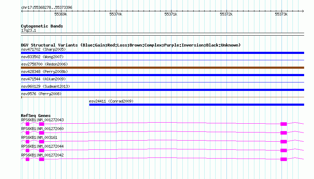Click first exon box of NM_001272060
This screenshot has height=179, width=314.
tap(28, 133)
